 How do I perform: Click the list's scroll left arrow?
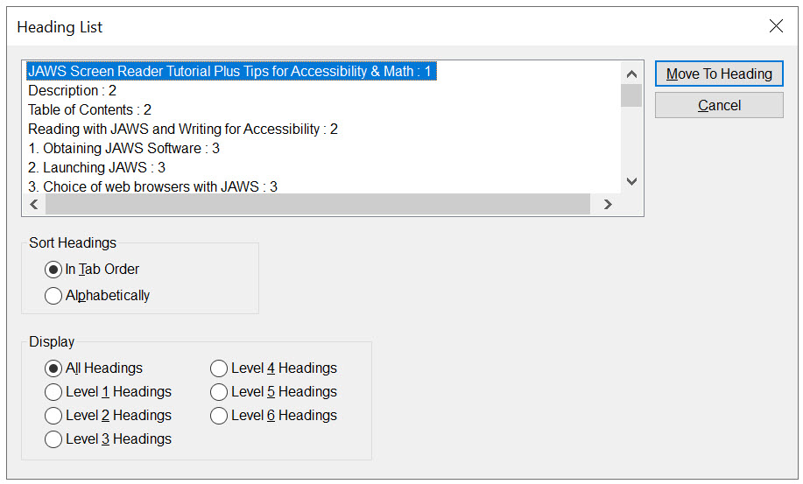34,205
